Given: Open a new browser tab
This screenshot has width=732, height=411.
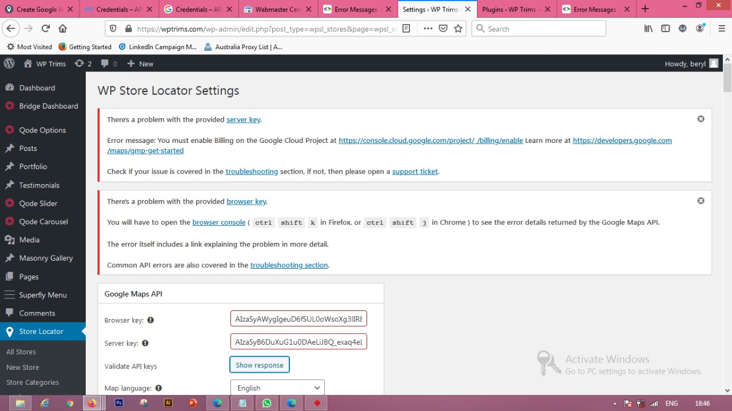Looking at the screenshot, I should pyautogui.click(x=645, y=9).
